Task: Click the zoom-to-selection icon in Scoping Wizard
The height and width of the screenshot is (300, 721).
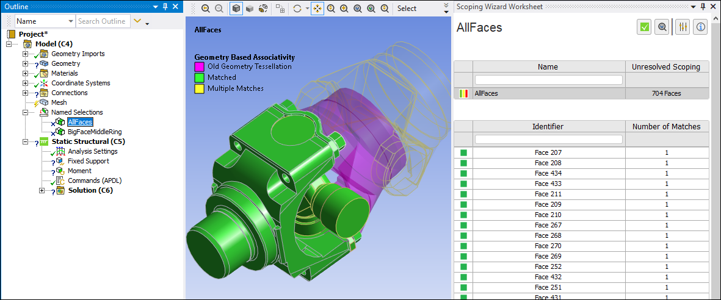Action: pos(662,27)
